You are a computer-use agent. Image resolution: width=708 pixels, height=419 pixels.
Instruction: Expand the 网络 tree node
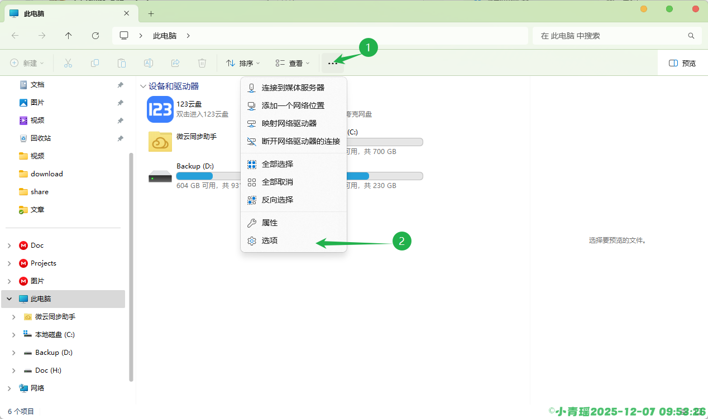[9, 388]
